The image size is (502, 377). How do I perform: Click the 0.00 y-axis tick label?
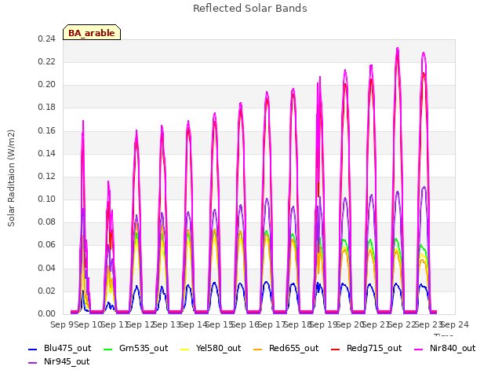(x=46, y=313)
